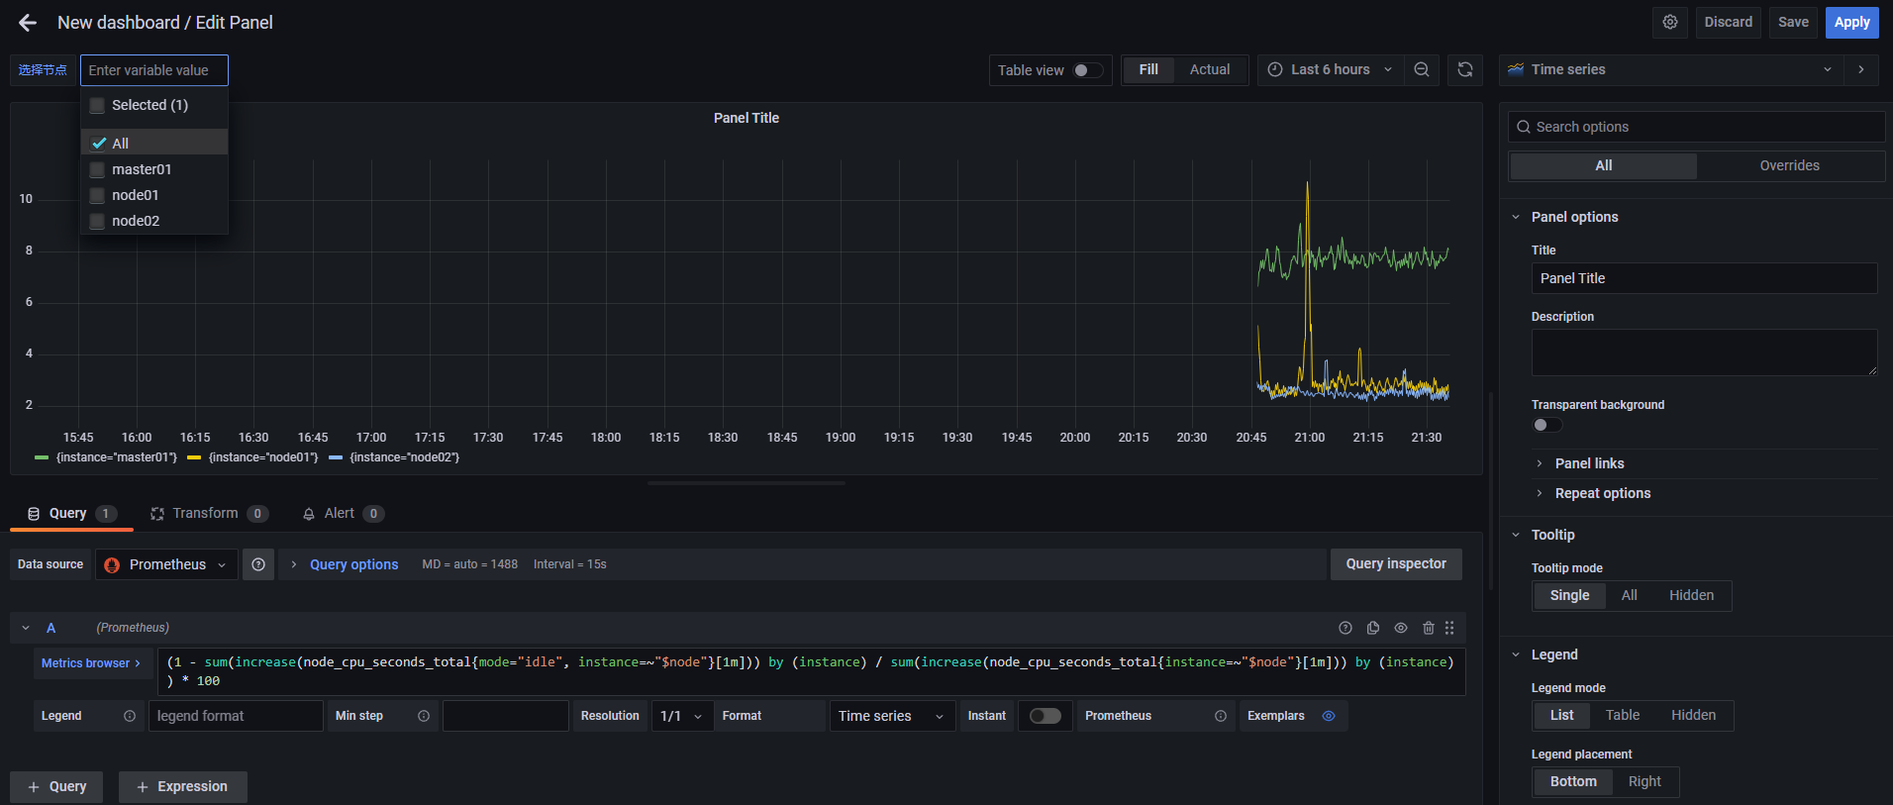1893x805 pixels.
Task: Click the Prometheus flame logo
Action: [x=112, y=564]
